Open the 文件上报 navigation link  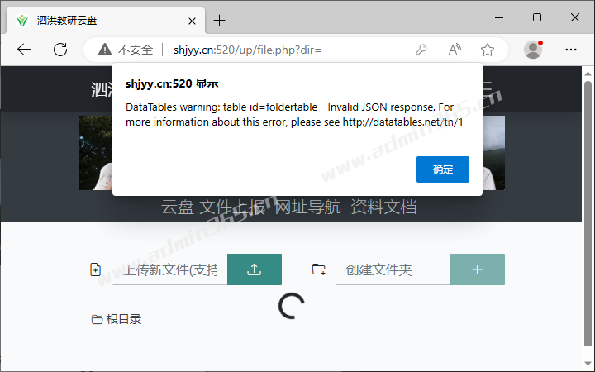click(x=232, y=207)
